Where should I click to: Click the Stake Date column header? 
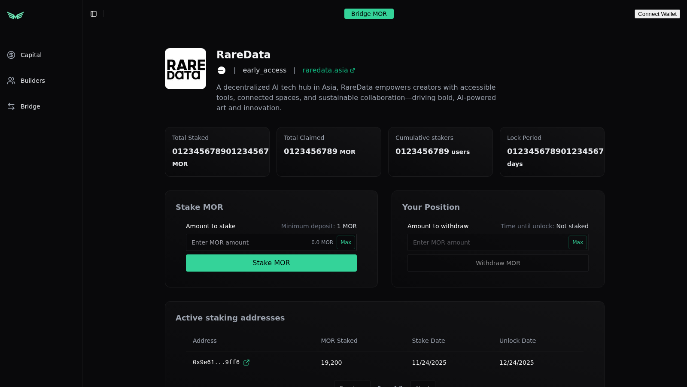click(x=428, y=341)
